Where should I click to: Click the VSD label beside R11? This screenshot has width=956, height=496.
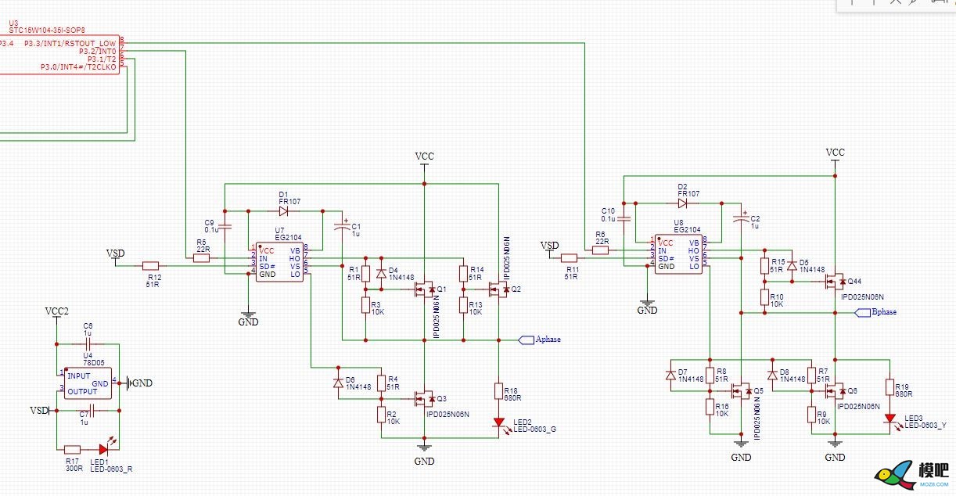pyautogui.click(x=550, y=246)
